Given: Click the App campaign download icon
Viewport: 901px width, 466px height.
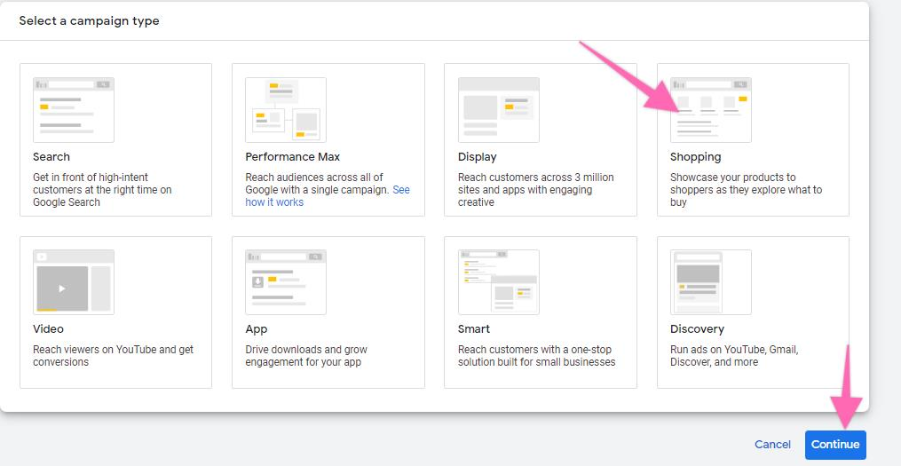Looking at the screenshot, I should pos(258,281).
